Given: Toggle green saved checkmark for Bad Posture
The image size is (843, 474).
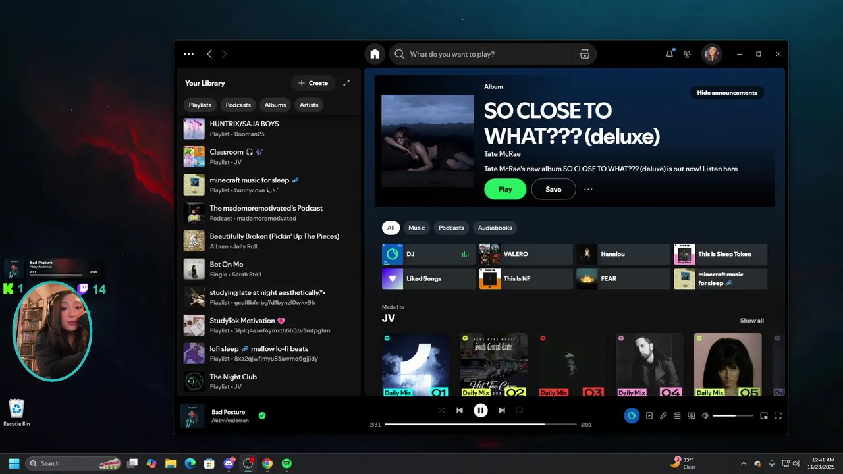Looking at the screenshot, I should coord(262,415).
